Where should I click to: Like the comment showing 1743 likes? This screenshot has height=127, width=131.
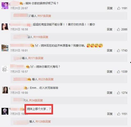pos(118,50)
